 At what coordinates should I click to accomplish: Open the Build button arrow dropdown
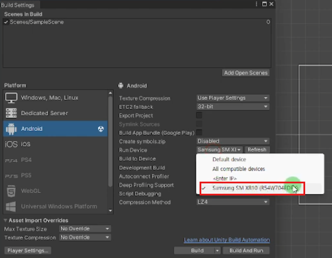pyautogui.click(x=217, y=251)
